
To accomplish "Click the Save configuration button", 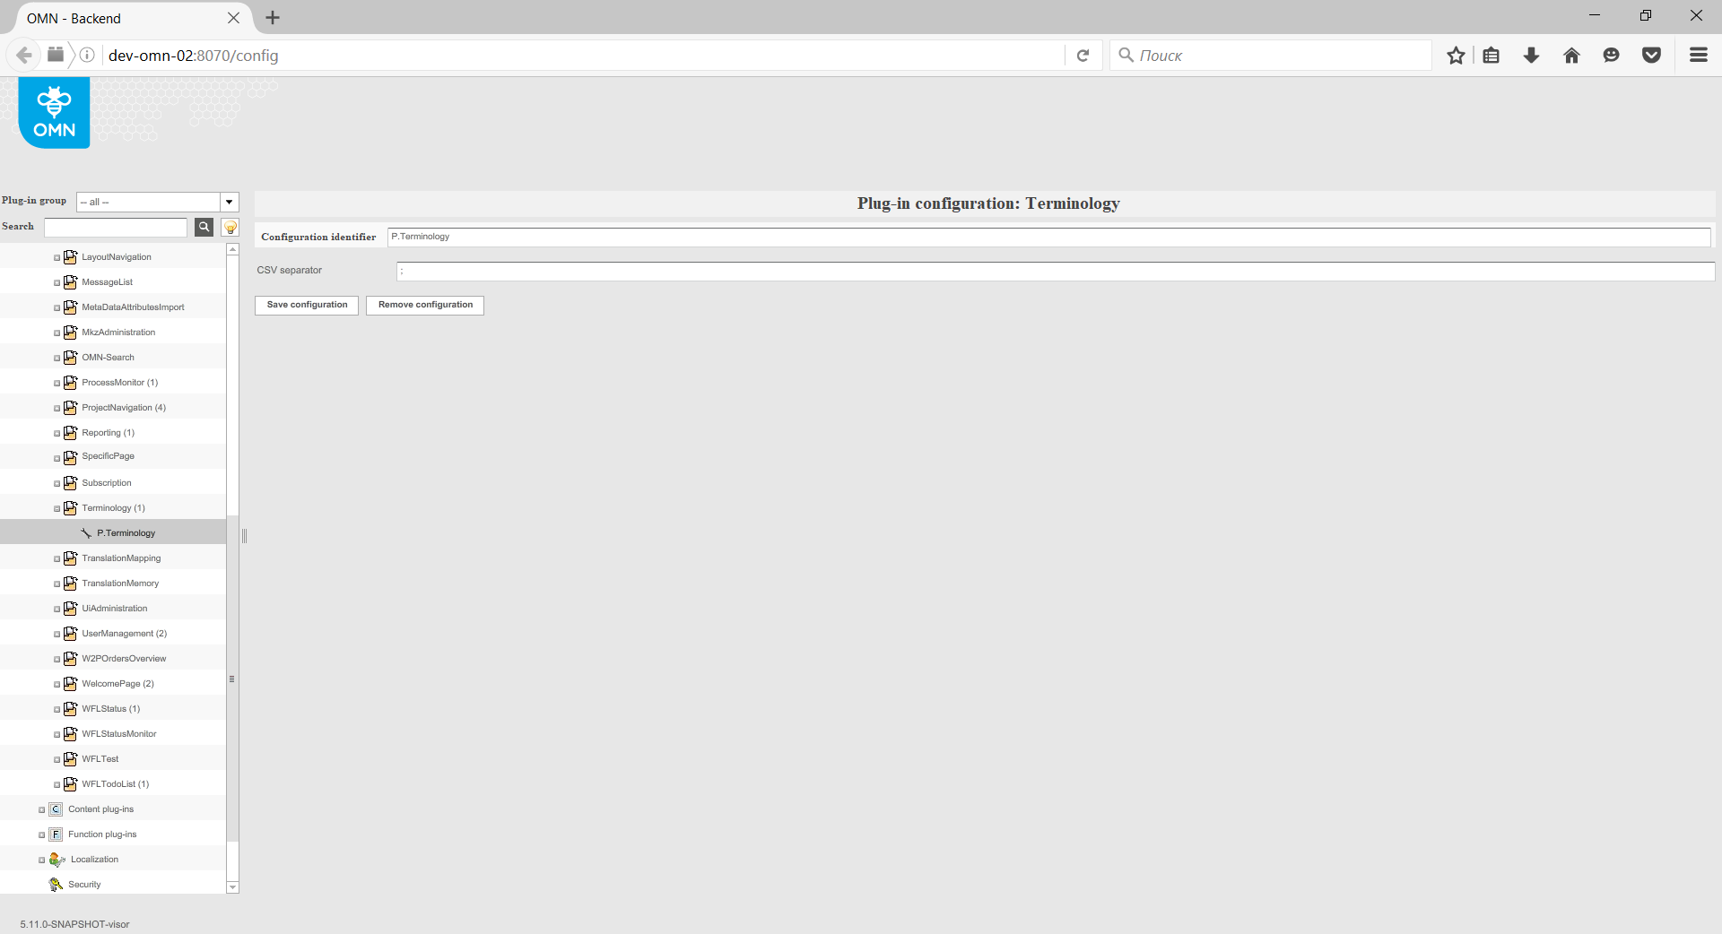I will click(x=305, y=305).
